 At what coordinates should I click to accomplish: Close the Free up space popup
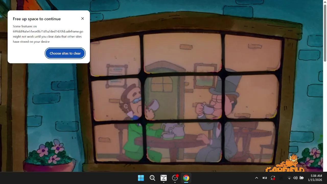click(x=83, y=19)
